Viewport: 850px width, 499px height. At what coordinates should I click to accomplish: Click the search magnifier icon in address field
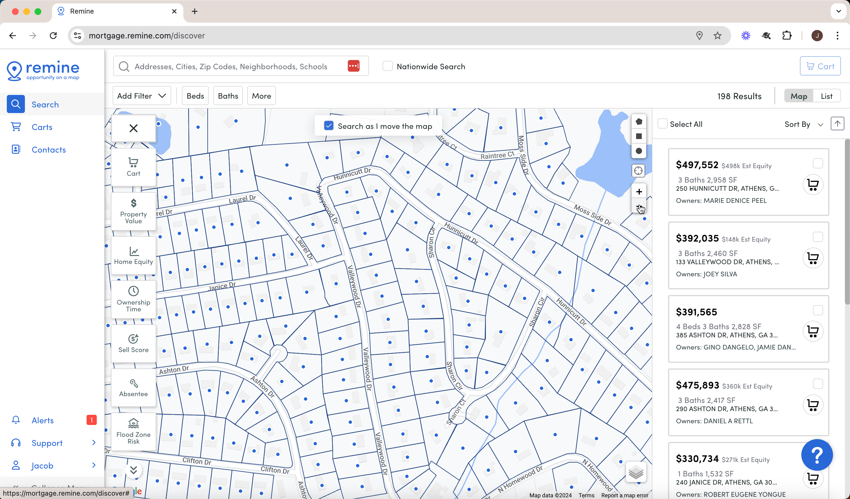click(124, 66)
